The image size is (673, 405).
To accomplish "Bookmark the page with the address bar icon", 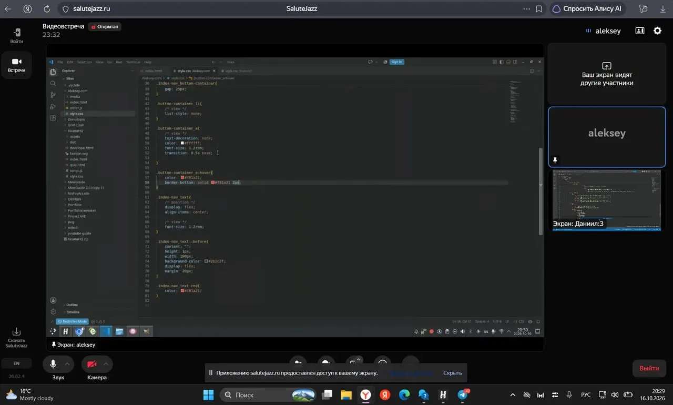I will [539, 9].
